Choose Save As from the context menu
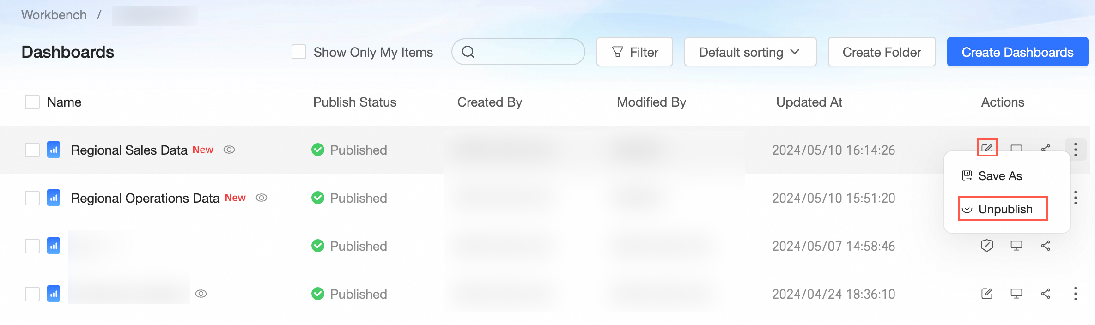Screen dimensions: 1095x325 [1000, 176]
